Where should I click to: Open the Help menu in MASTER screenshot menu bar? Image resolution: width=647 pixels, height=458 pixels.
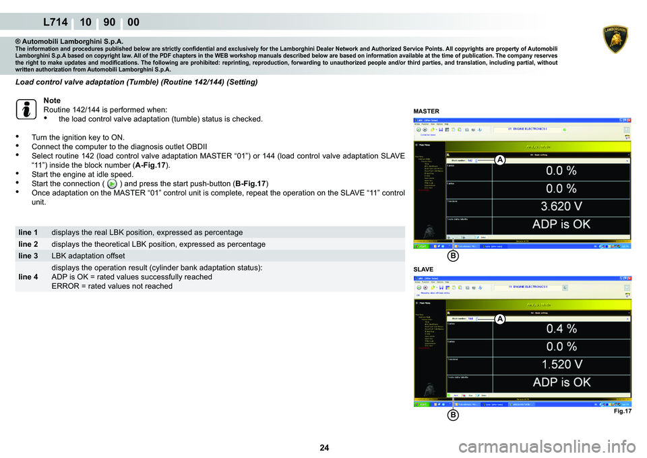pos(446,124)
